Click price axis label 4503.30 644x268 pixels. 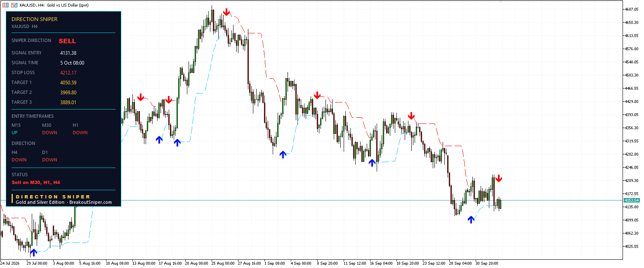tap(632, 75)
